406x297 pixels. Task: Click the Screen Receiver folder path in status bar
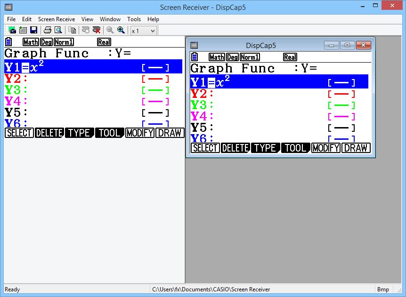pos(211,289)
